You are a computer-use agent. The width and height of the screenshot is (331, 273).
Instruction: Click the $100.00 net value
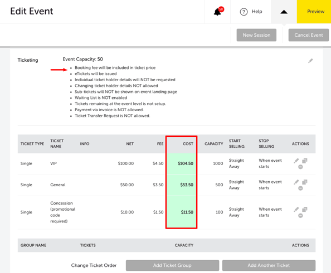point(126,163)
